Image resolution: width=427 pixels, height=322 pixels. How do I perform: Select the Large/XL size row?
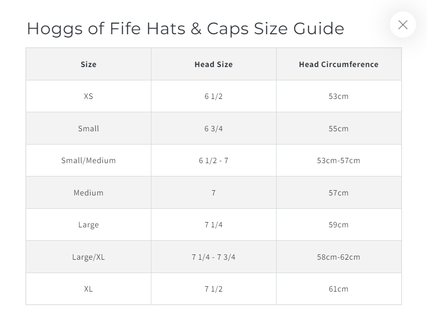[88, 257]
